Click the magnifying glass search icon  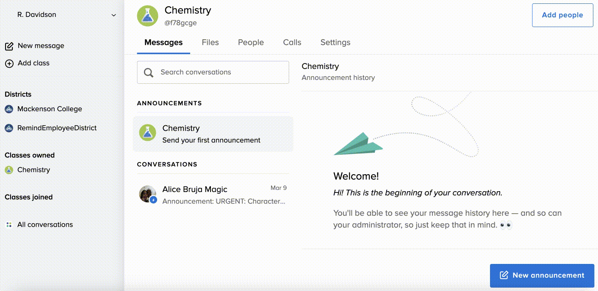coord(149,73)
